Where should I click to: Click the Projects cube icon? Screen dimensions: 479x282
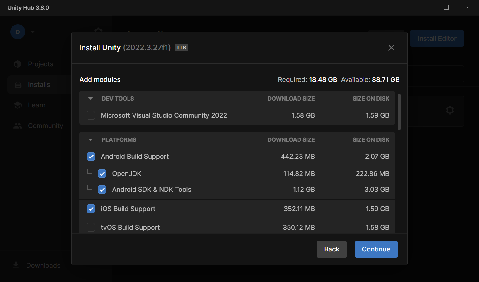[x=18, y=64]
